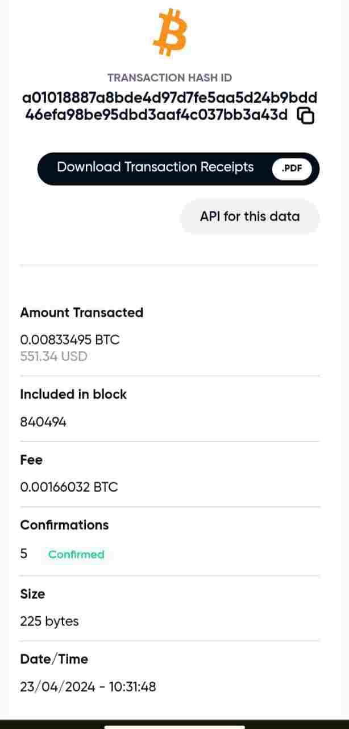
Task: Copy the transaction hash ID
Action: point(306,116)
